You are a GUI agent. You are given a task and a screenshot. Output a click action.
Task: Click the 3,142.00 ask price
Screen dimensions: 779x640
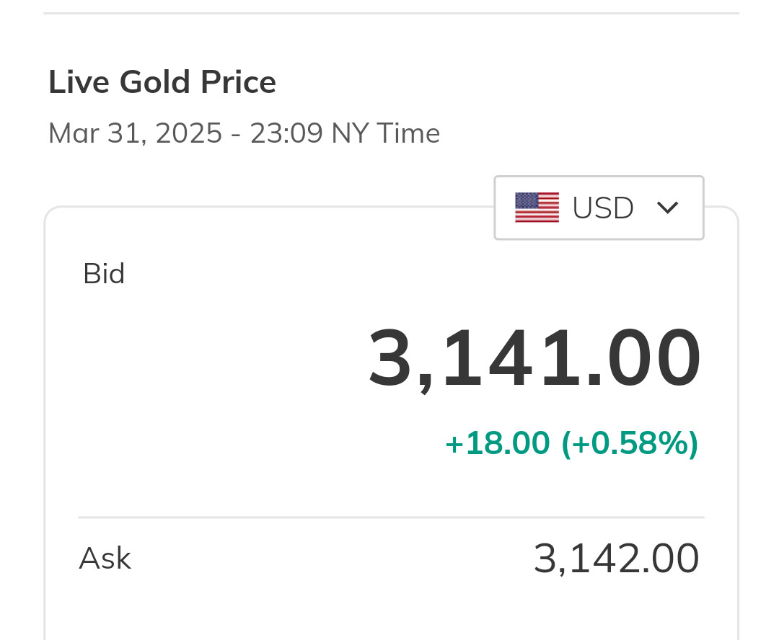pos(616,559)
